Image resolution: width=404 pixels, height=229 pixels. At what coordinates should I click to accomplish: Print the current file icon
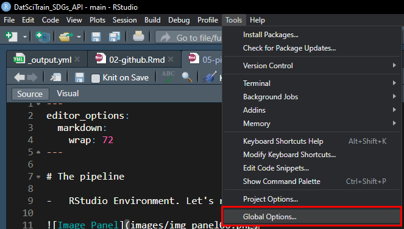point(138,37)
